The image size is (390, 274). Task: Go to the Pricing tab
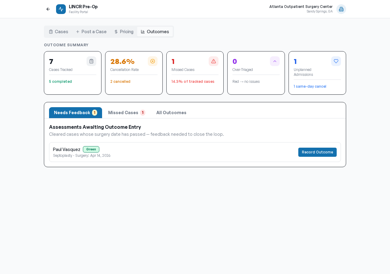point(124,32)
